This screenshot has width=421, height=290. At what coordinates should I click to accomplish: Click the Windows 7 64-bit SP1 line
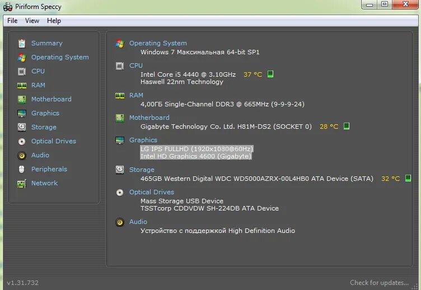200,52
